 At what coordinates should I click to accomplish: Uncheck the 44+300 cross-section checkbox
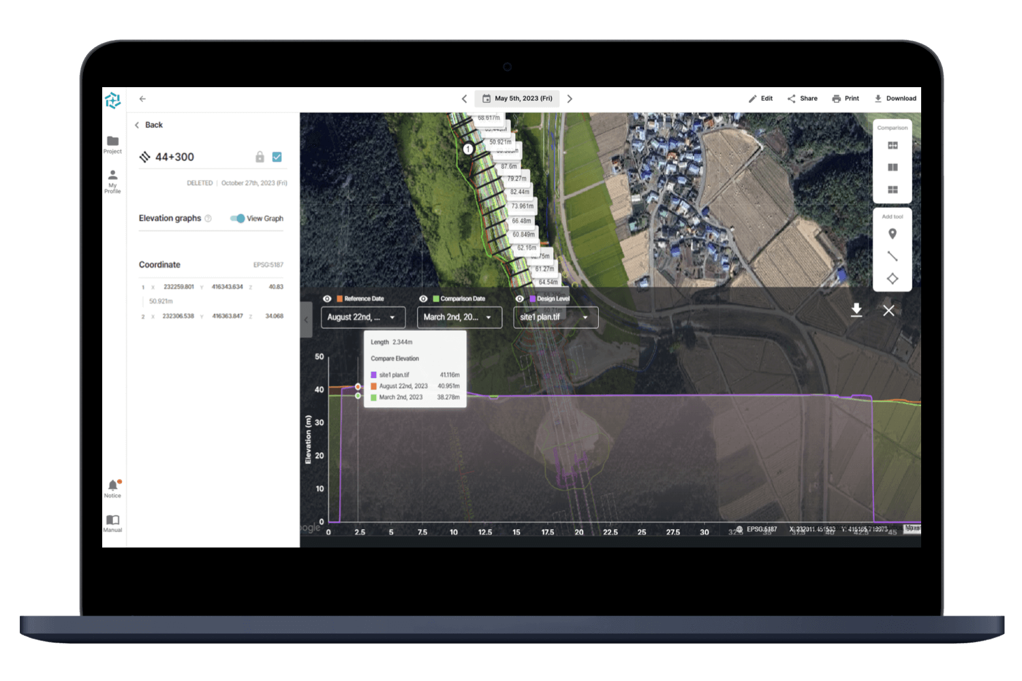click(276, 157)
